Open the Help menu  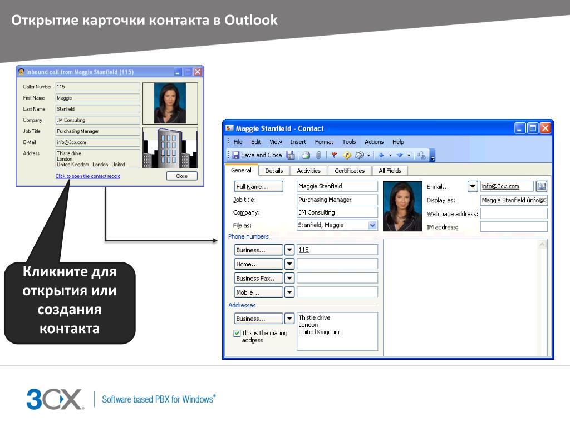pos(398,142)
